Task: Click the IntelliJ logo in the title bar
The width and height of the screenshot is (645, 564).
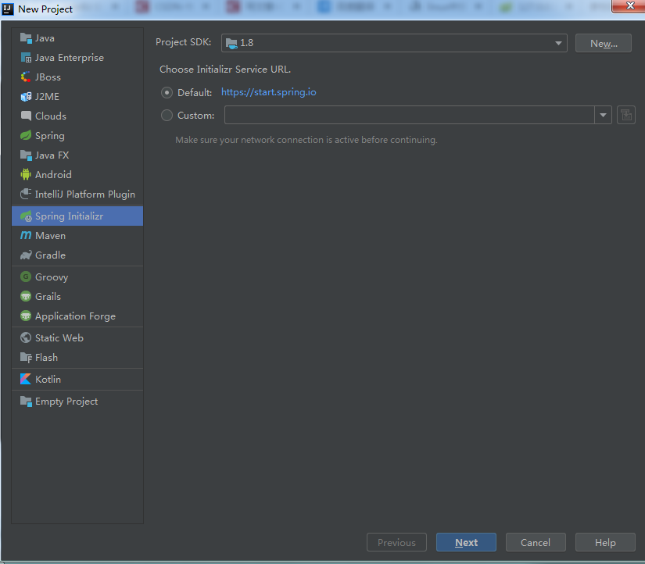Action: click(x=7, y=9)
